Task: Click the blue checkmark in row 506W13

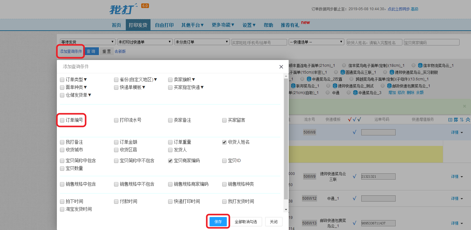Action: 354,223
